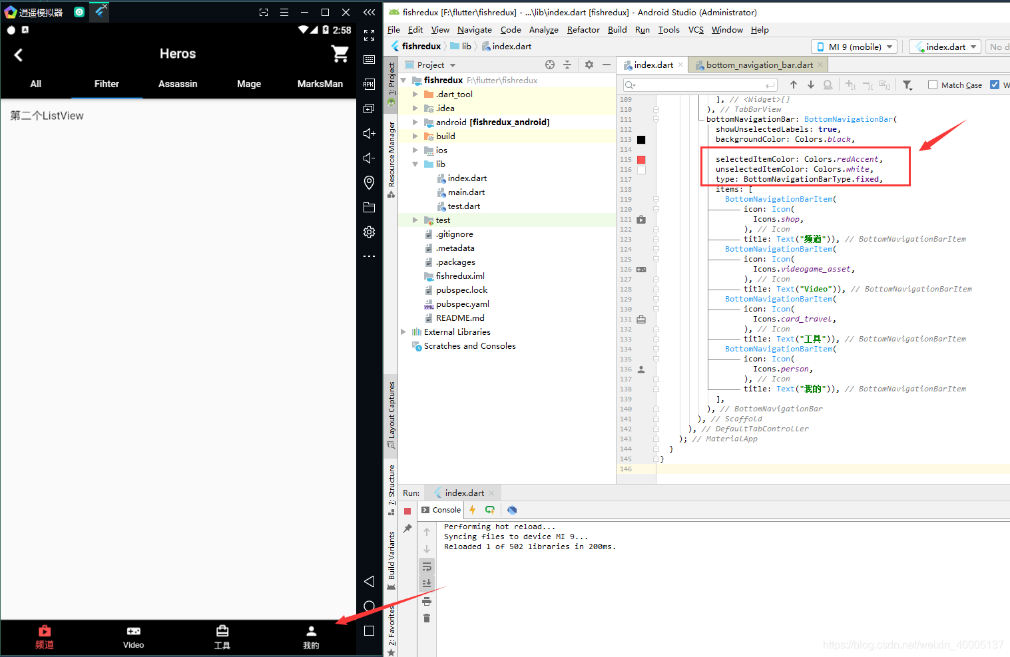The height and width of the screenshot is (657, 1010).
Task: Toggle soft-wrap icon in Run console
Action: click(x=427, y=566)
